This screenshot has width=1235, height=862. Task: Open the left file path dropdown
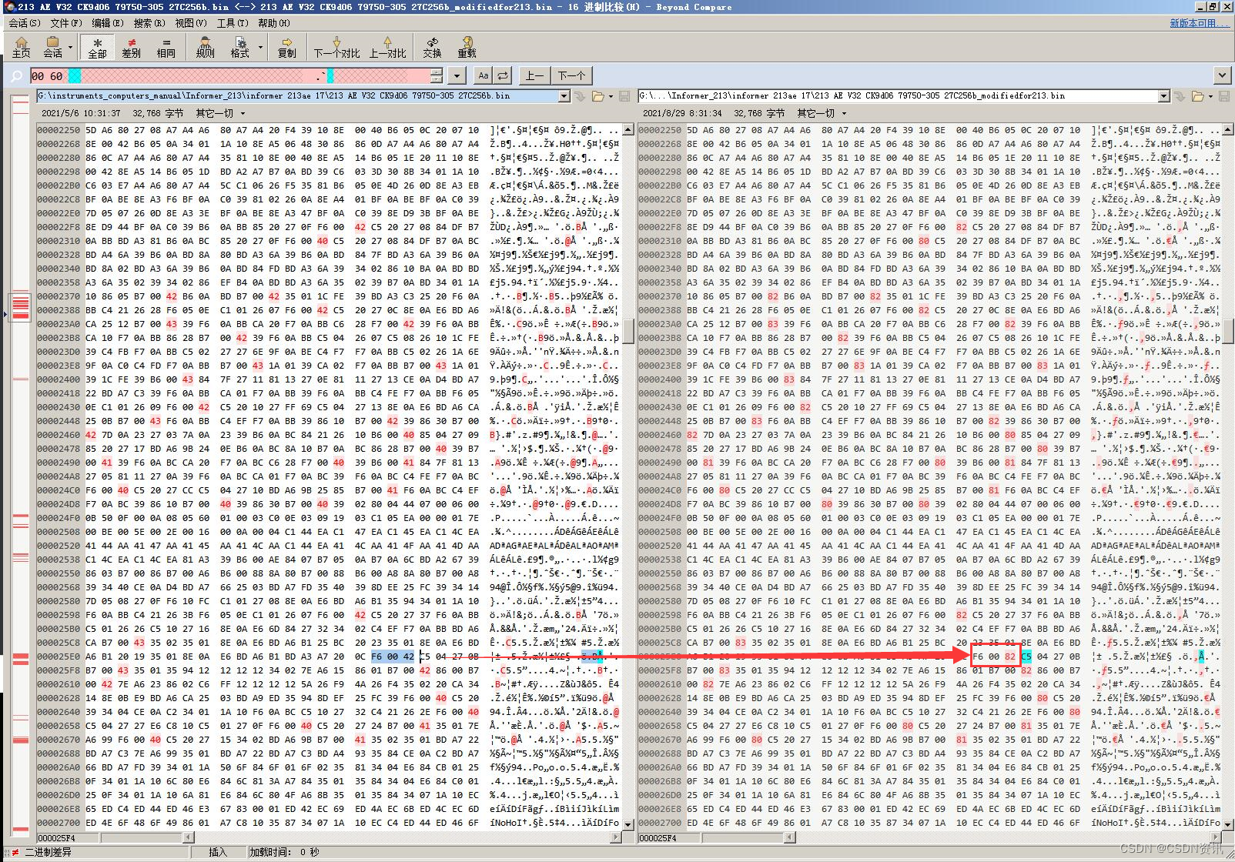(x=564, y=96)
